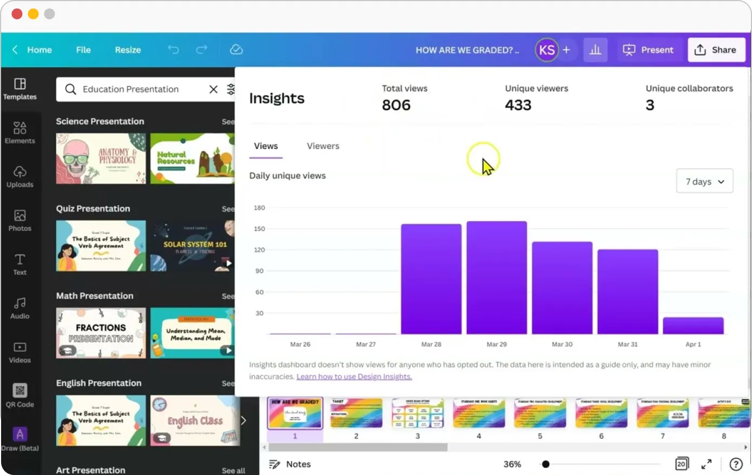752x475 pixels.
Task: Open search filters next to search field
Action: click(x=231, y=89)
